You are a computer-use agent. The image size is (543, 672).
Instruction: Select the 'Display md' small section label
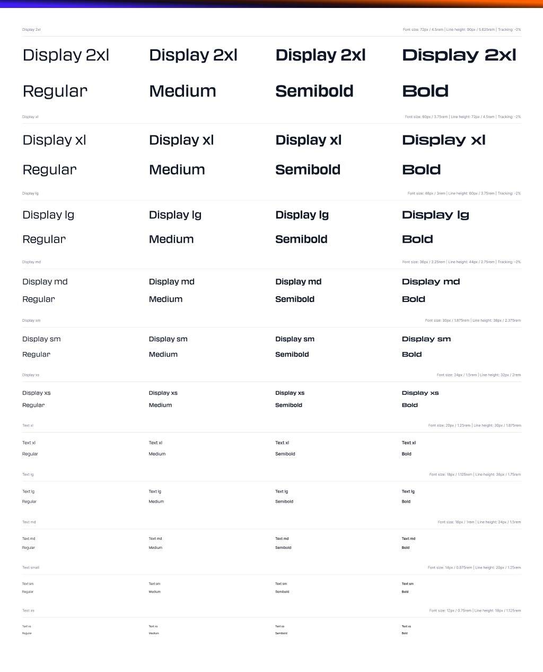point(31,262)
